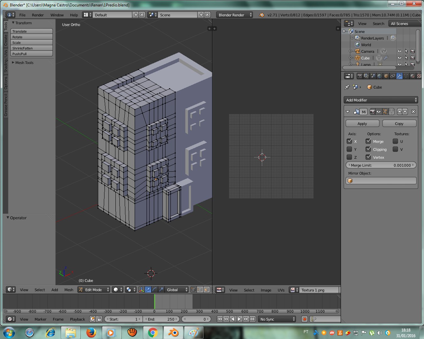Image resolution: width=424 pixels, height=339 pixels.
Task: Switch to the Create tool shelf tab
Action: tap(6, 40)
